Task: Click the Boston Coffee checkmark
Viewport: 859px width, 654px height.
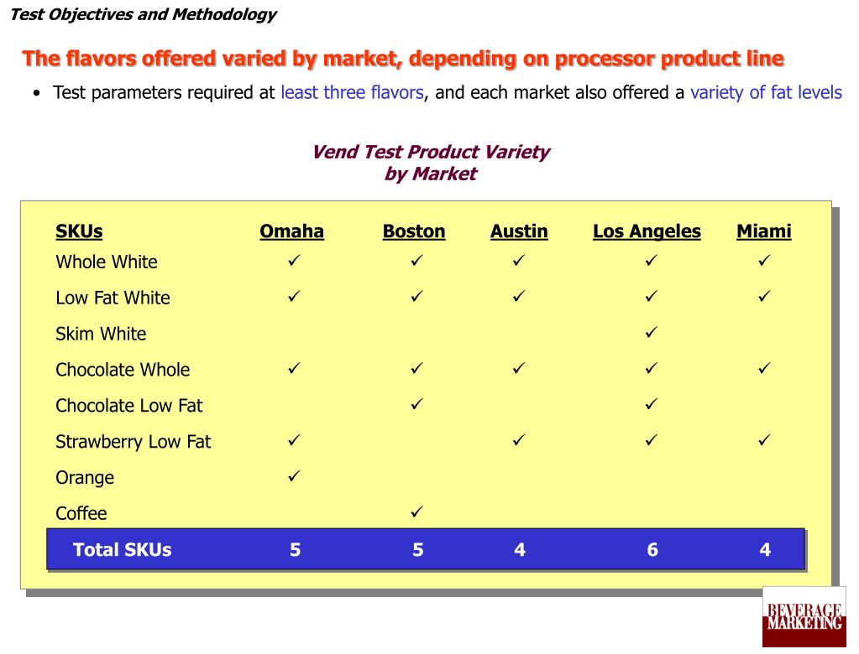Action: coord(416,511)
